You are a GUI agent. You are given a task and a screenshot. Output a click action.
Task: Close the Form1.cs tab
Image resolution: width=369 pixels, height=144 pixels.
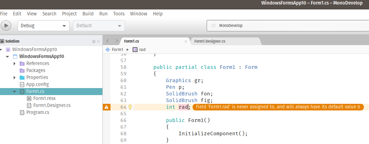(186, 41)
